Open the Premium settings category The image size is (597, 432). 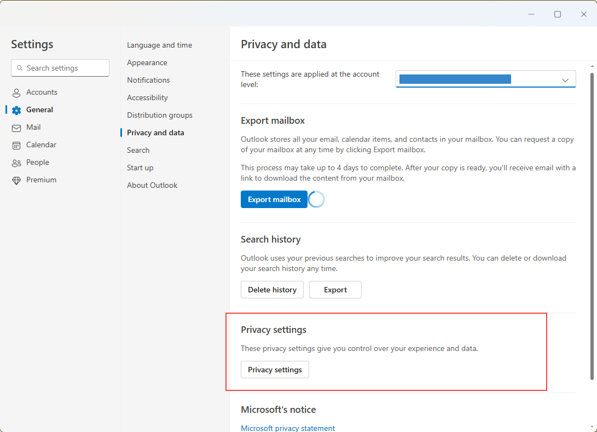point(41,180)
